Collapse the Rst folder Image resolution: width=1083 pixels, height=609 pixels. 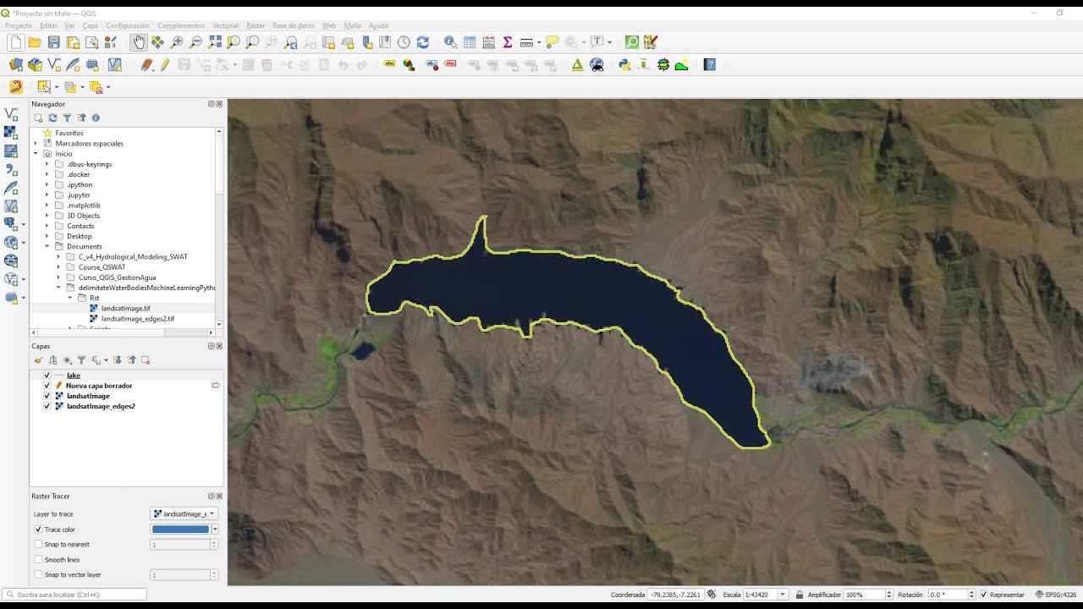point(71,299)
